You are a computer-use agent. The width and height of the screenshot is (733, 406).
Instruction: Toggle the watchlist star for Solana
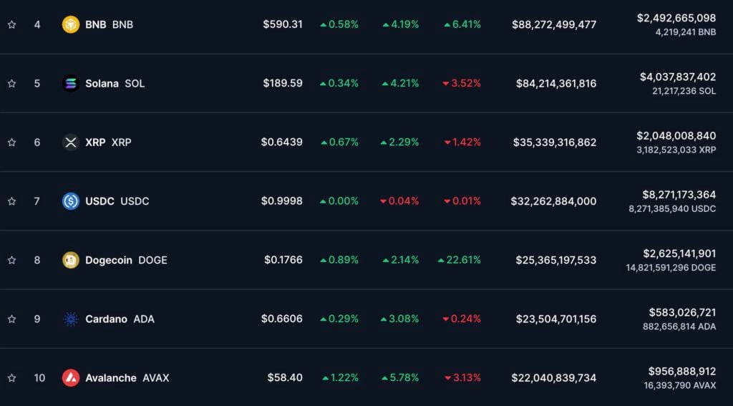(x=11, y=83)
